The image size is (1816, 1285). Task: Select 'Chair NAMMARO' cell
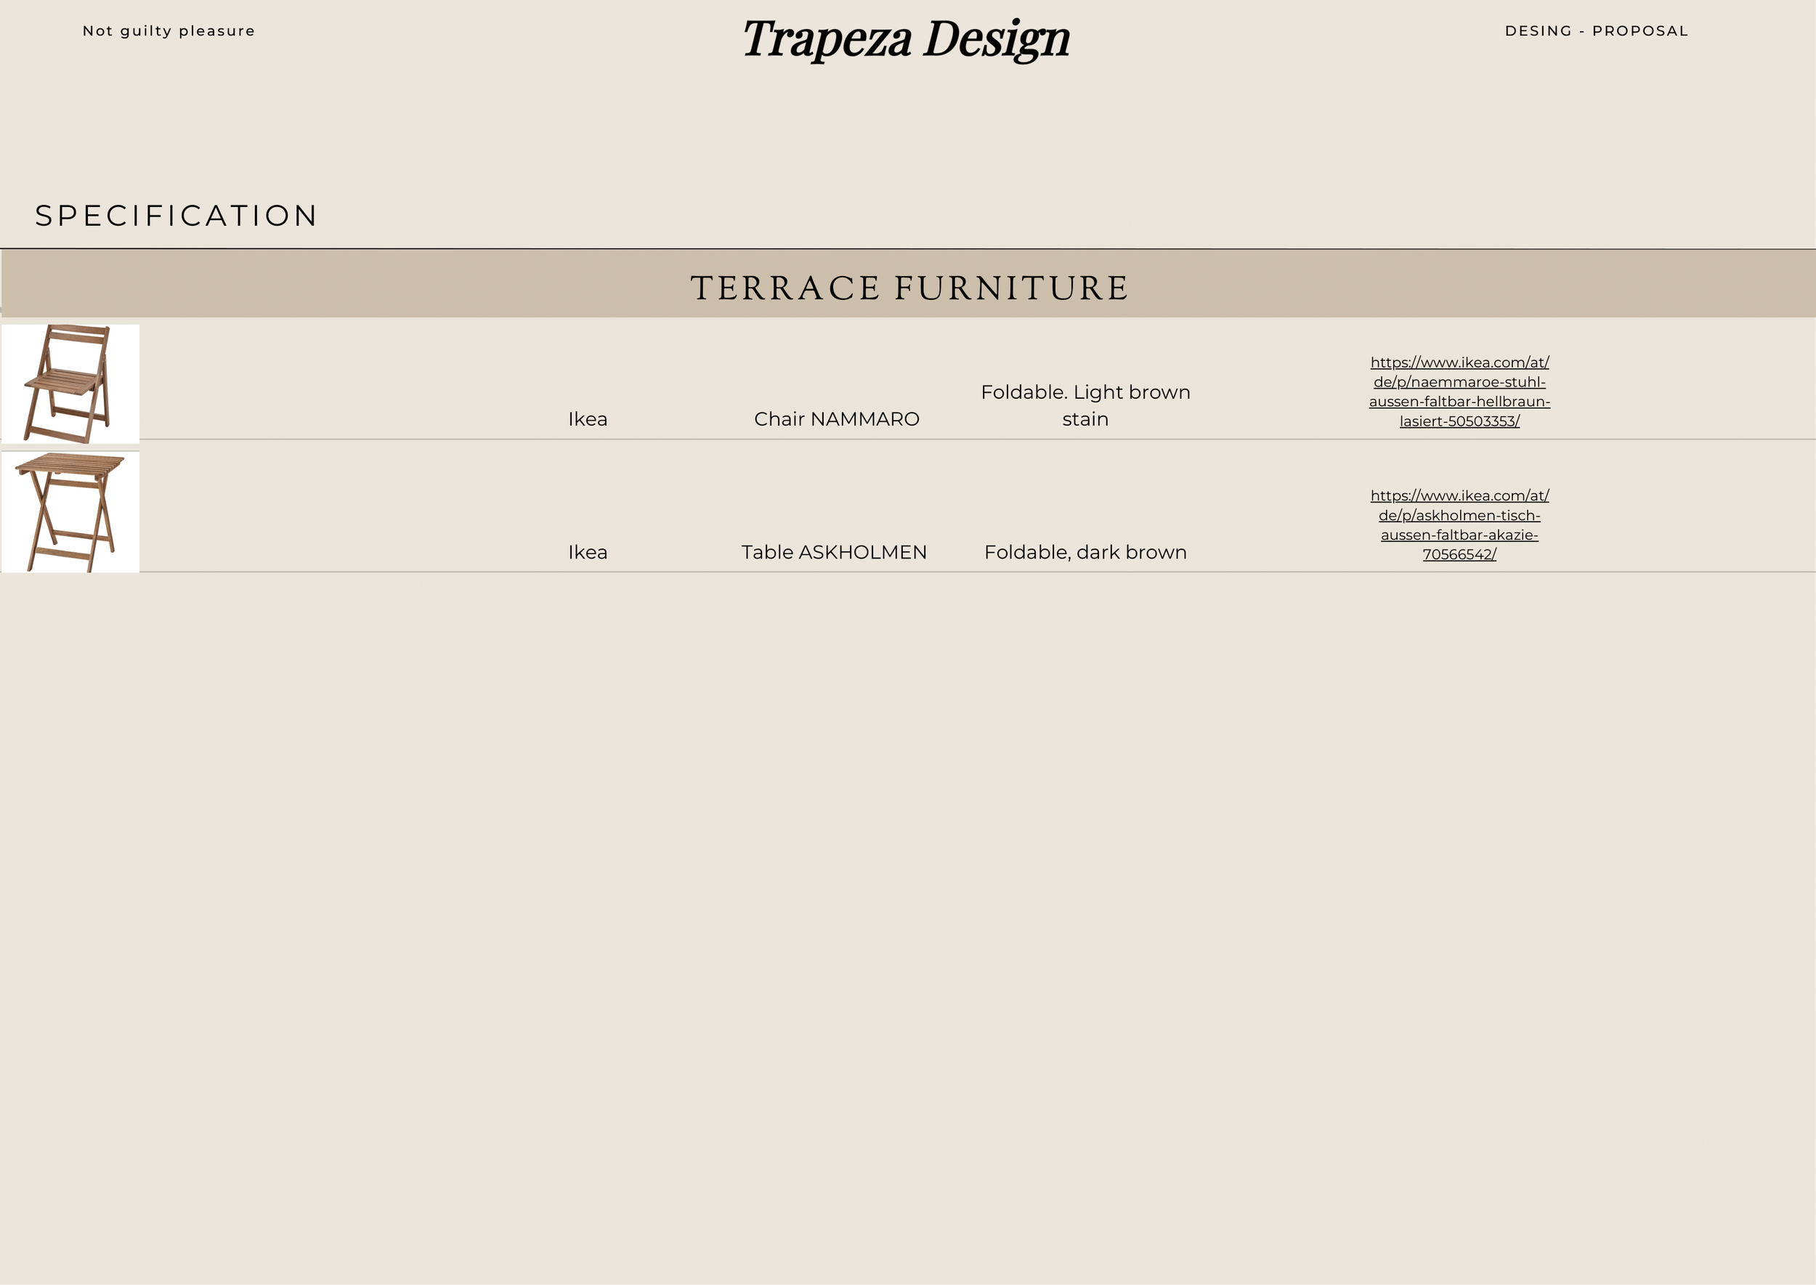pos(836,418)
